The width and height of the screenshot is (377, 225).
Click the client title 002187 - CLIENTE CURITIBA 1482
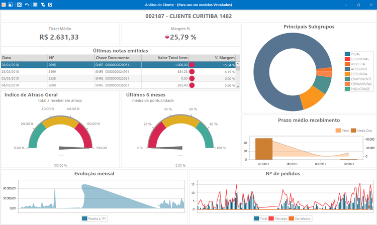pos(189,16)
